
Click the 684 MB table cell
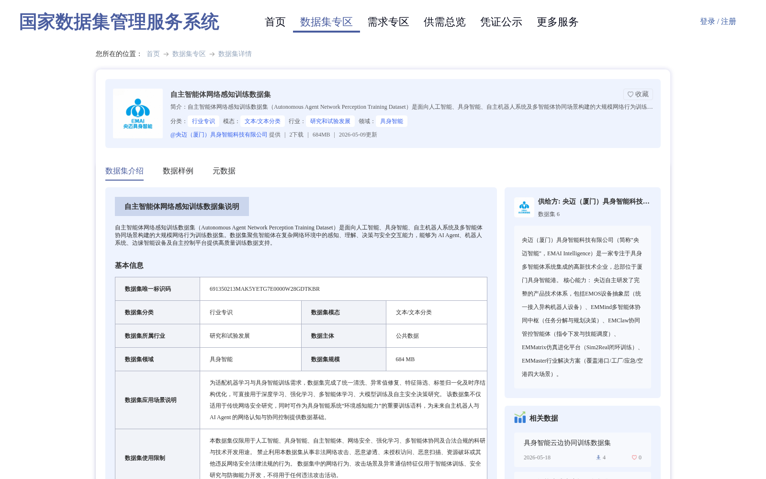pos(405,359)
